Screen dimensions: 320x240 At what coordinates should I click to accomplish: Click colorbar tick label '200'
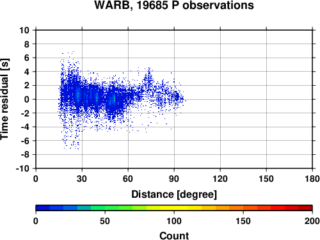(x=312, y=221)
